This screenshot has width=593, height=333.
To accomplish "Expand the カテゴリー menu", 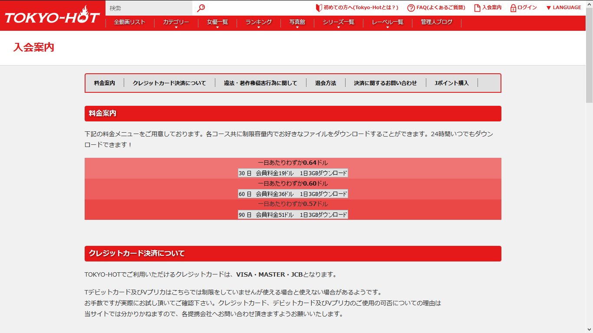I will (x=176, y=23).
